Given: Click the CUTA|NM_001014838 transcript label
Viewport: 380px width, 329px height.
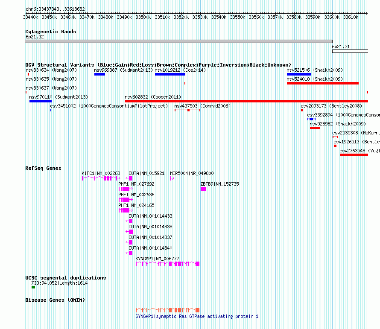Looking at the screenshot, I should [x=150, y=227].
